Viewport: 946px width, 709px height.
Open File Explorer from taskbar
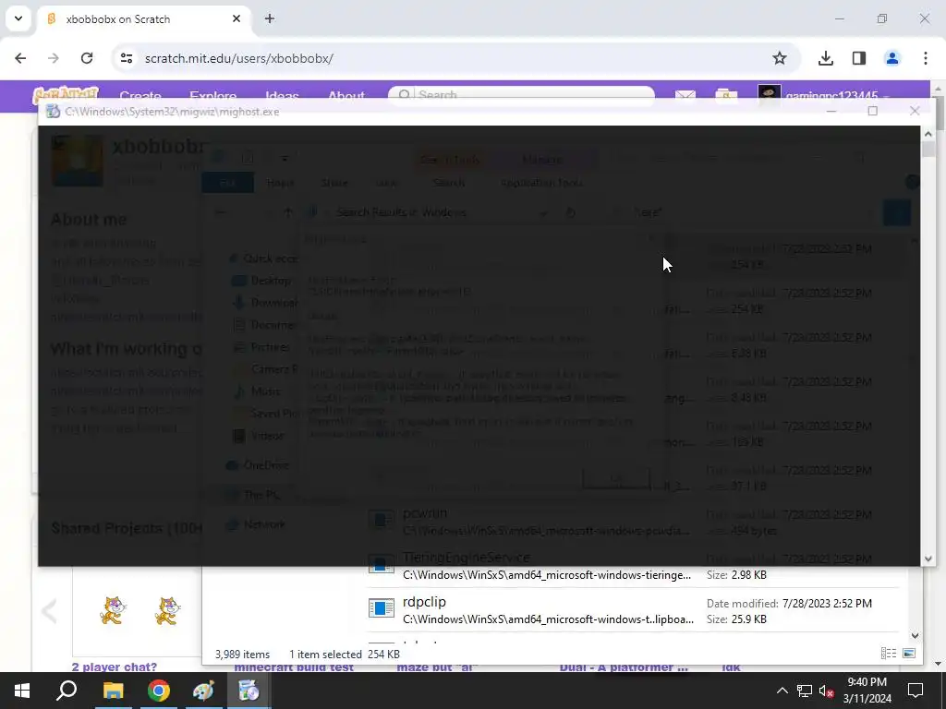[113, 691]
